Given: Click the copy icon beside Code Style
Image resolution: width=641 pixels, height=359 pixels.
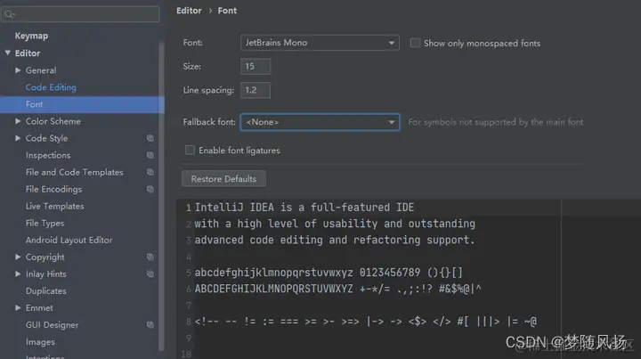Looking at the screenshot, I should point(150,138).
